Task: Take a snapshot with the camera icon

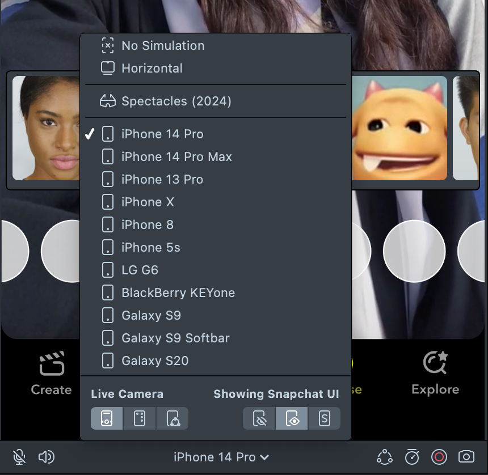Action: coord(466,457)
